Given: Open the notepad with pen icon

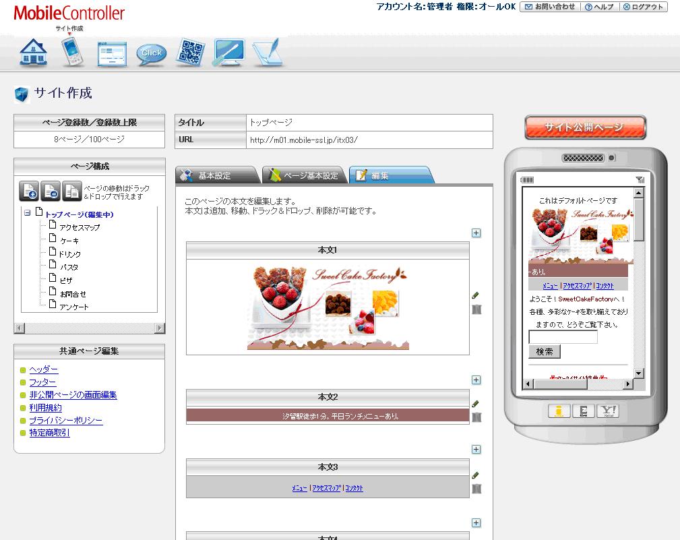Looking at the screenshot, I should pyautogui.click(x=268, y=53).
